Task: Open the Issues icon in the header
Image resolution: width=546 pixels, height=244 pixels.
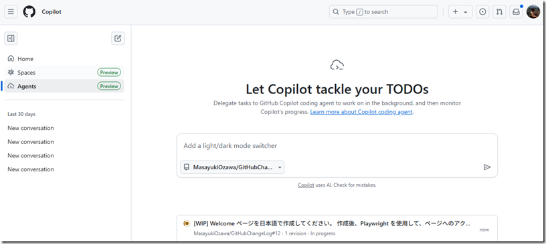Action: pos(482,12)
